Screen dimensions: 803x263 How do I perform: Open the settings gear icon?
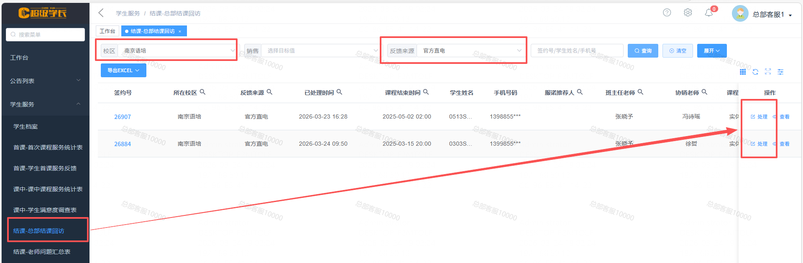point(688,13)
